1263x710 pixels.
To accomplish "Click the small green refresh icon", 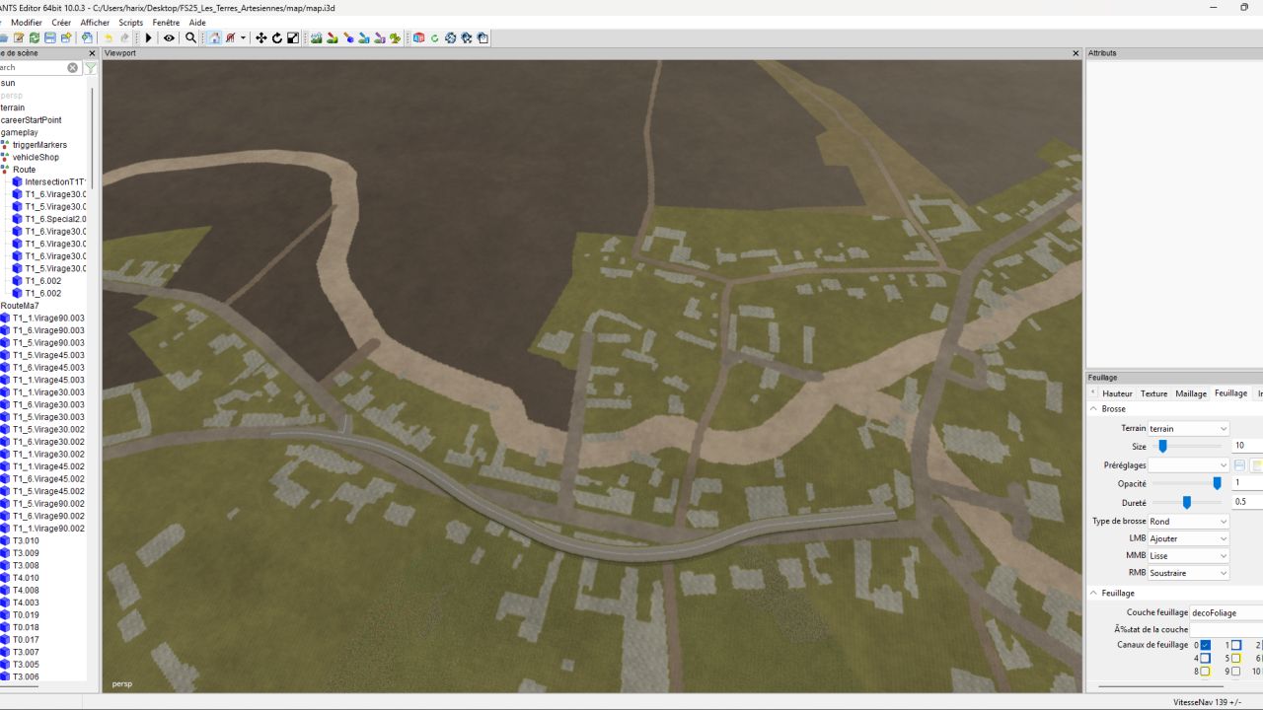I will [x=434, y=38].
